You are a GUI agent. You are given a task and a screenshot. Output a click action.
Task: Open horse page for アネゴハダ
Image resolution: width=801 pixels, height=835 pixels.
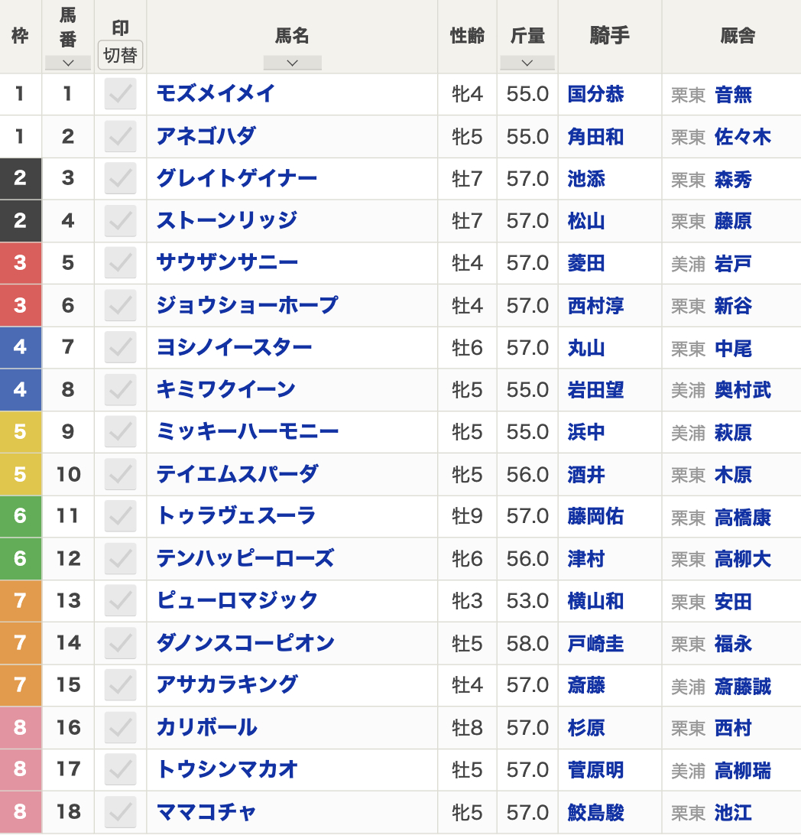[x=206, y=136]
